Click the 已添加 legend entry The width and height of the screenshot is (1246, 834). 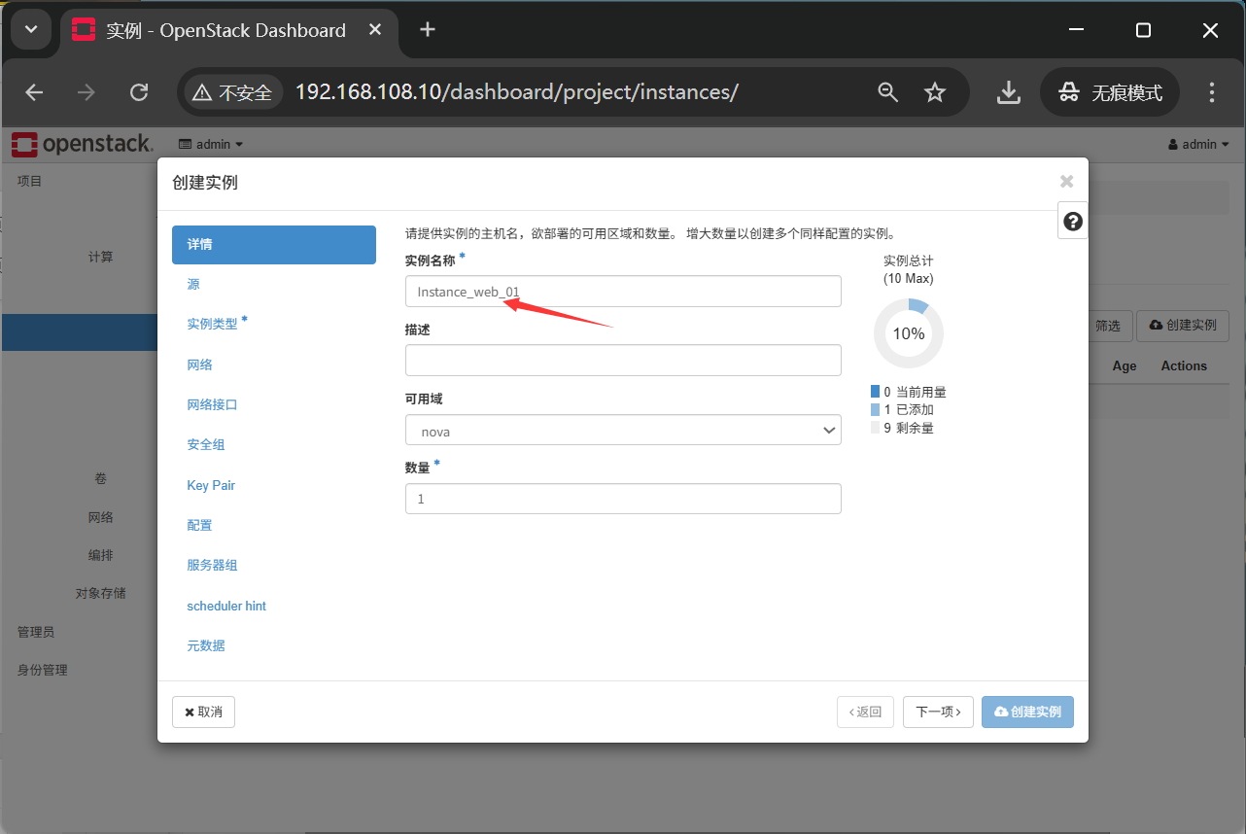(903, 409)
